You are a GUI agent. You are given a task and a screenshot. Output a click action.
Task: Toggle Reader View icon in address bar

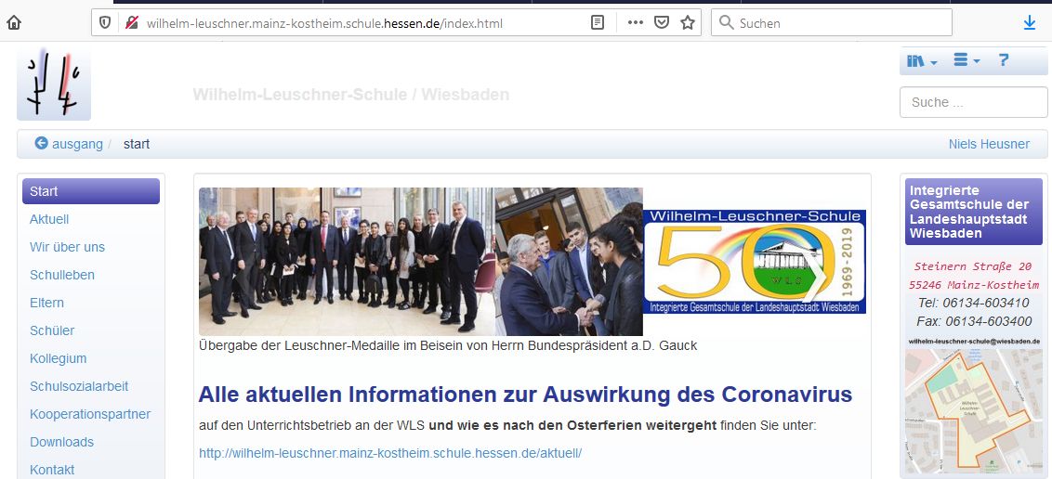click(598, 23)
